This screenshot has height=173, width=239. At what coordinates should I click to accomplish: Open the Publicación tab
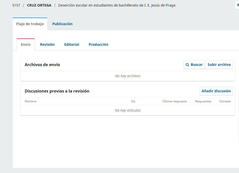pos(62,24)
